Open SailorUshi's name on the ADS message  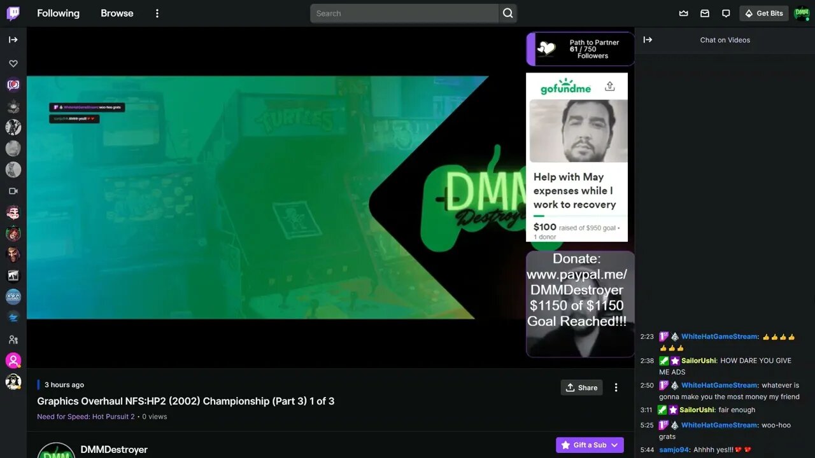[698, 361]
